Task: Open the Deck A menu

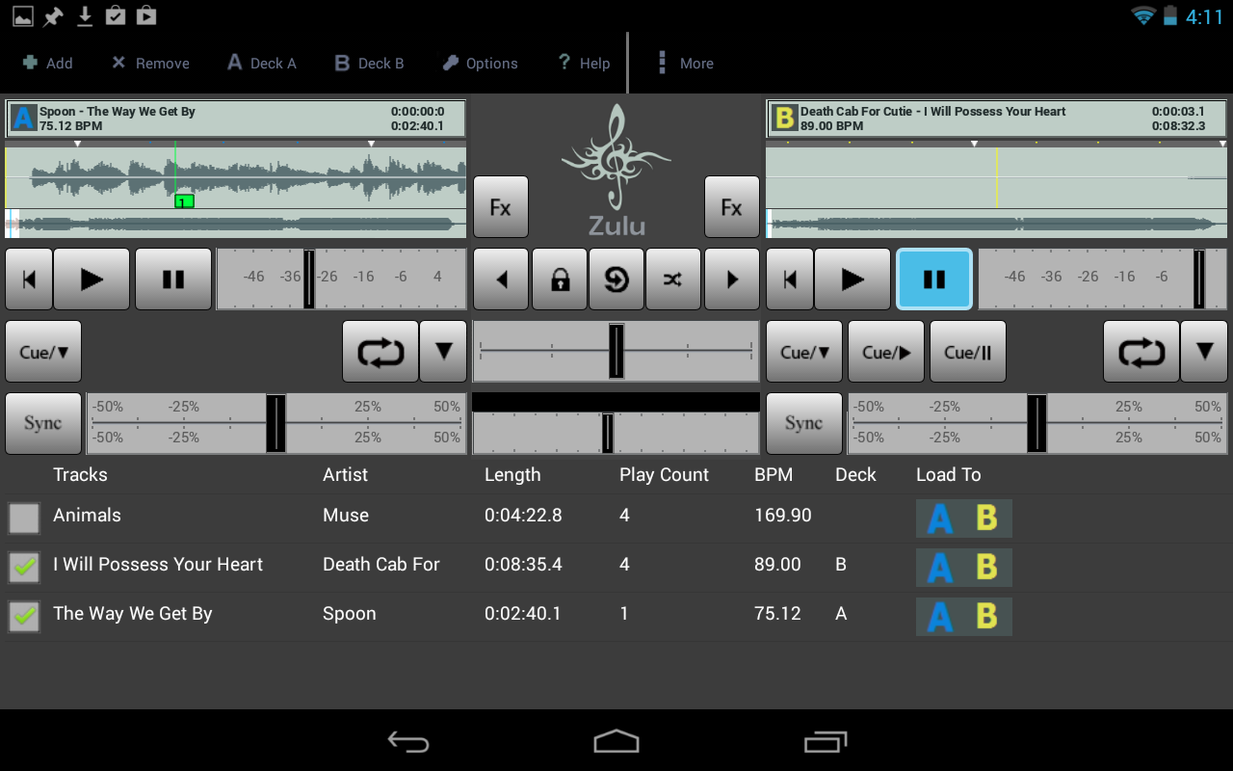Action: (x=262, y=64)
